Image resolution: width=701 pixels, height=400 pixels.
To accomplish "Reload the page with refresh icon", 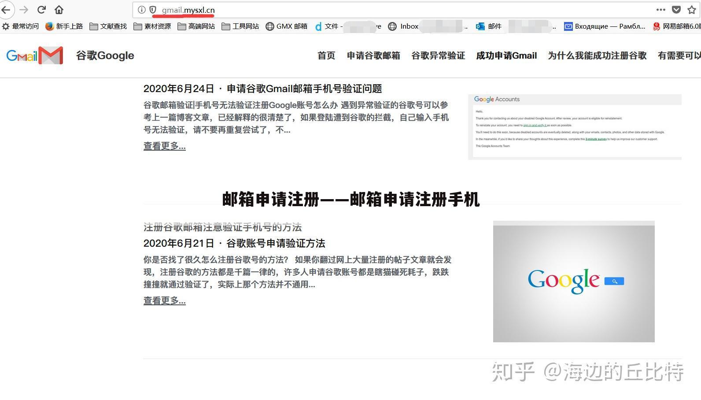I will (42, 10).
